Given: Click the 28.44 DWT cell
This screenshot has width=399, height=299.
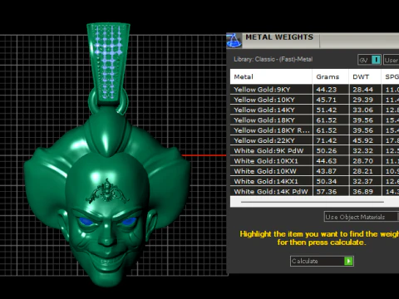Looking at the screenshot, I should pyautogui.click(x=365, y=90).
